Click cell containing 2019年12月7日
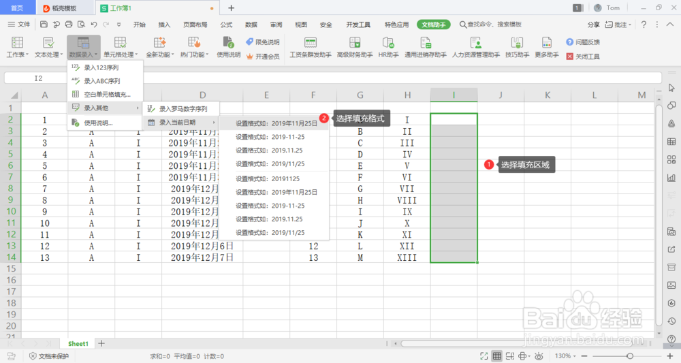681x363 pixels. tap(202, 257)
